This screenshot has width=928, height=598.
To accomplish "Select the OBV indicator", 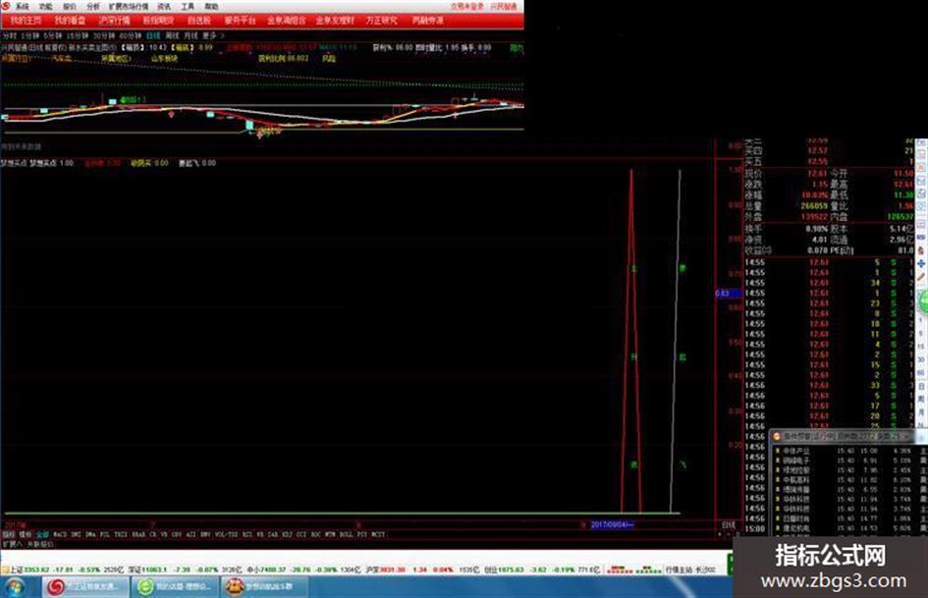I will [x=177, y=534].
